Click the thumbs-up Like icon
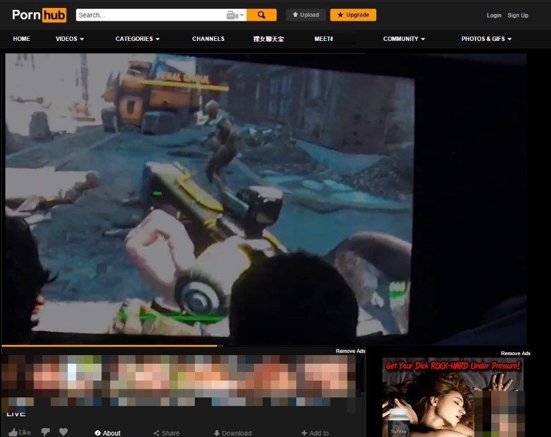The image size is (551, 437). pyautogui.click(x=13, y=432)
